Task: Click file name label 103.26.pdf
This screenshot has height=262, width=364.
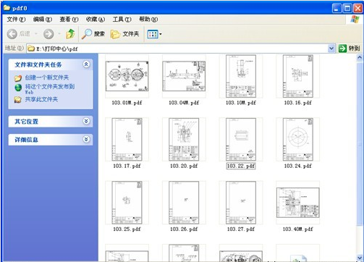Action: [x=184, y=229]
